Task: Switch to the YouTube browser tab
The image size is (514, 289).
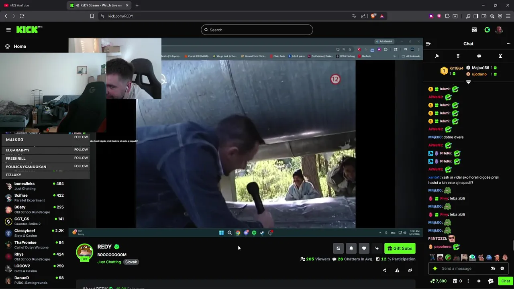Action: tap(32, 5)
